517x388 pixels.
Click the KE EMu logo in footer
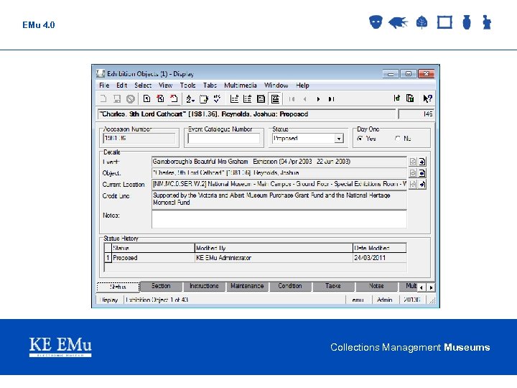point(60,346)
